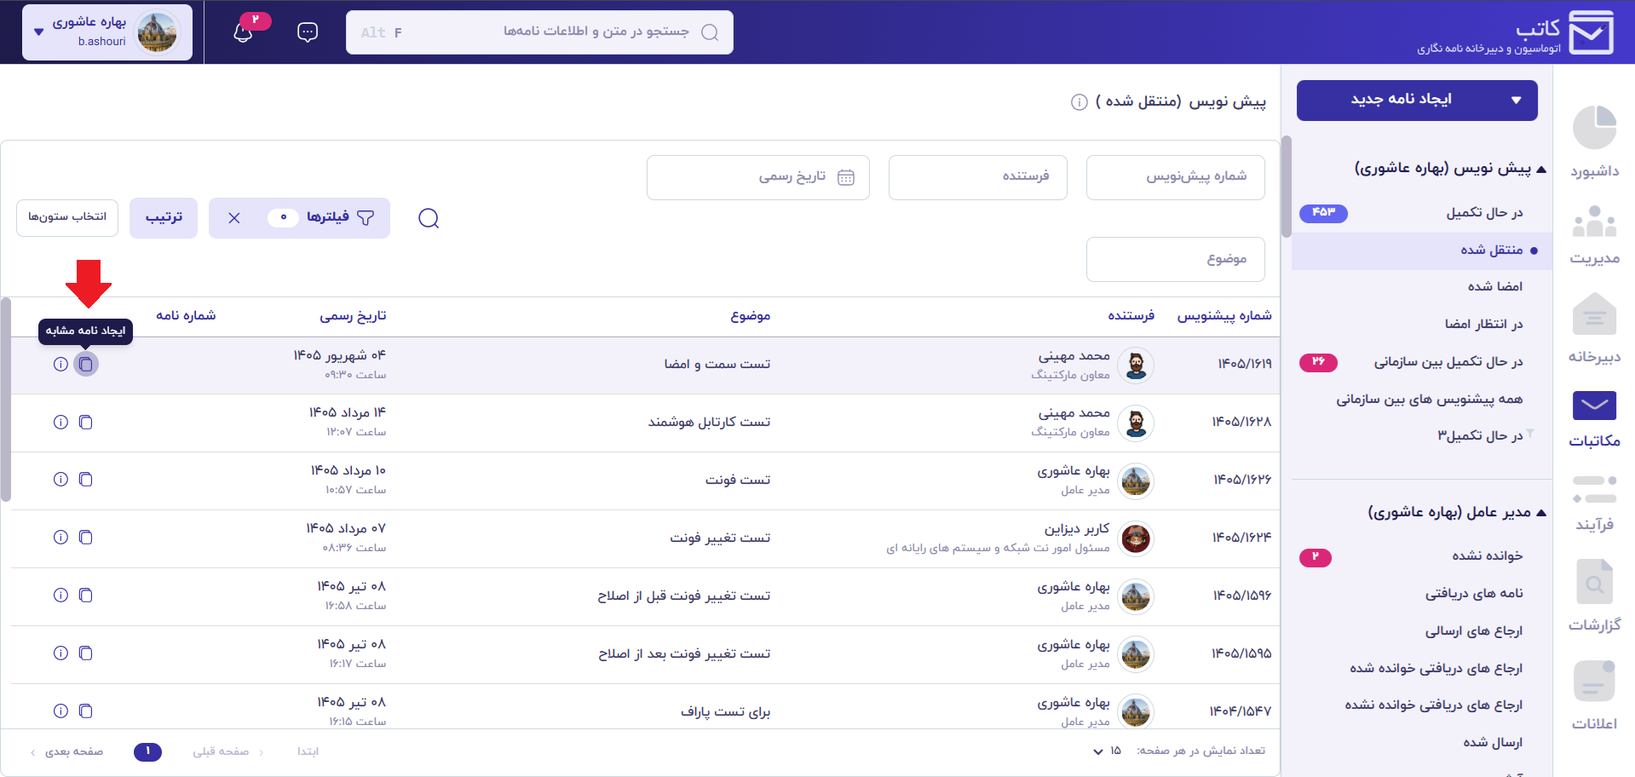Viewport: 1635px width, 777px height.
Task: Open فرآیند in the sidebar
Action: click(1594, 504)
